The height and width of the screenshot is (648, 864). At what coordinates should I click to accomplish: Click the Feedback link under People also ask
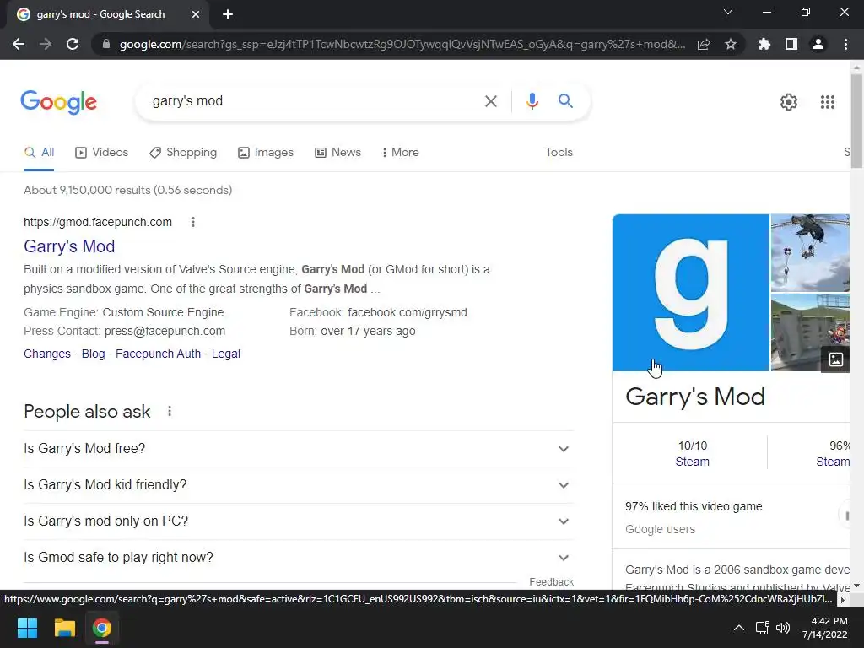pyautogui.click(x=551, y=582)
